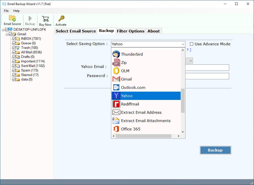This screenshot has height=185, width=254.
Task: Click dropdown list scroll right arrow
Action: pos(179,136)
